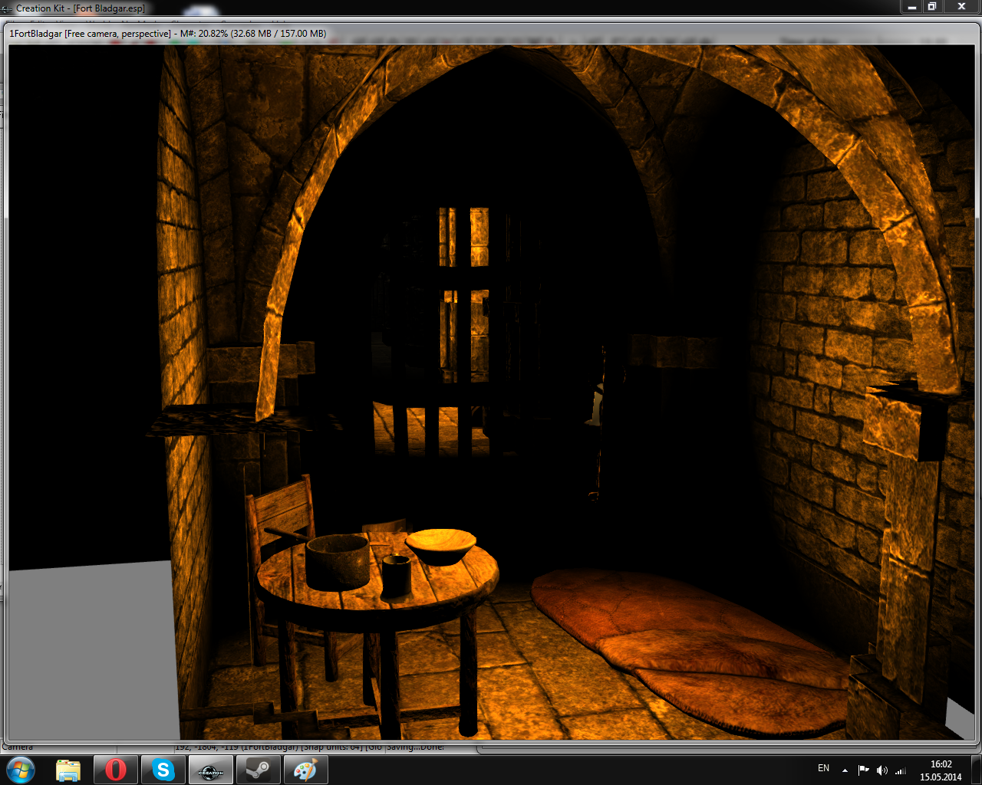Click the Creation Kit title bar icon

7,8
